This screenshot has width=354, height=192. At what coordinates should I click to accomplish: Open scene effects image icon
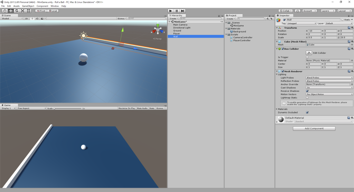[42, 19]
